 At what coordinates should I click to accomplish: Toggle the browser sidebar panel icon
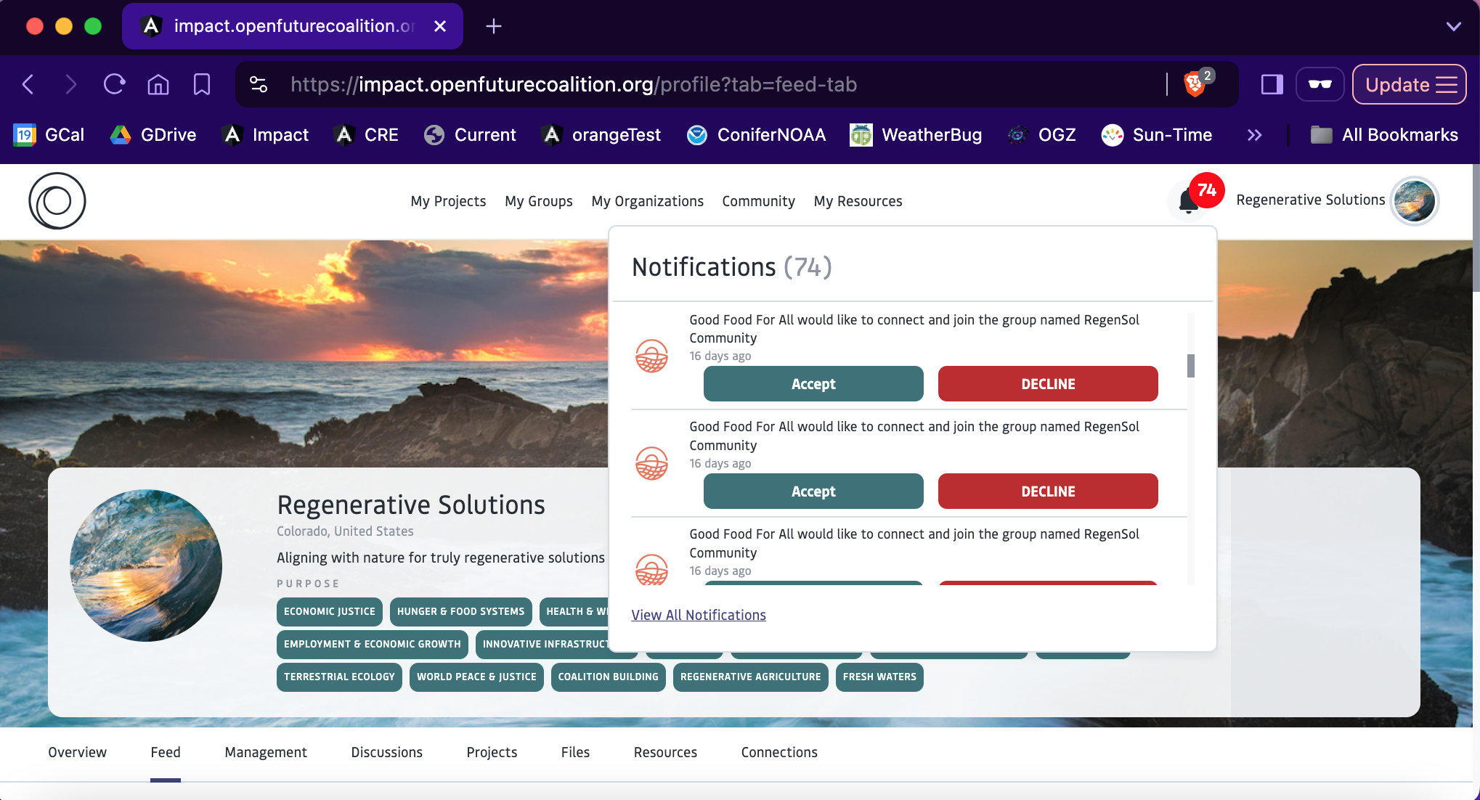tap(1272, 84)
